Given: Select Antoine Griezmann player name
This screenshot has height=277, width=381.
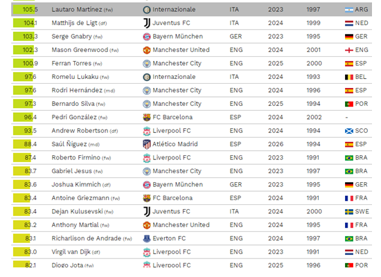Looking at the screenshot, I should [80, 198].
